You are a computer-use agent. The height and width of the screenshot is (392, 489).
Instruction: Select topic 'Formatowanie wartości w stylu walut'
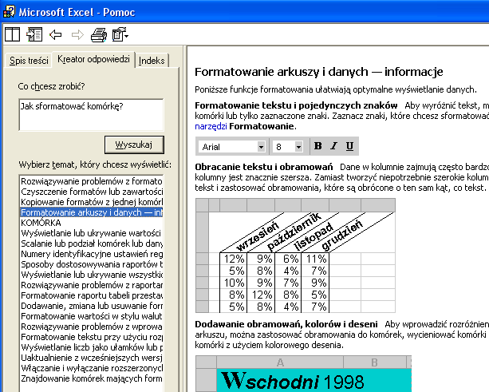point(92,316)
